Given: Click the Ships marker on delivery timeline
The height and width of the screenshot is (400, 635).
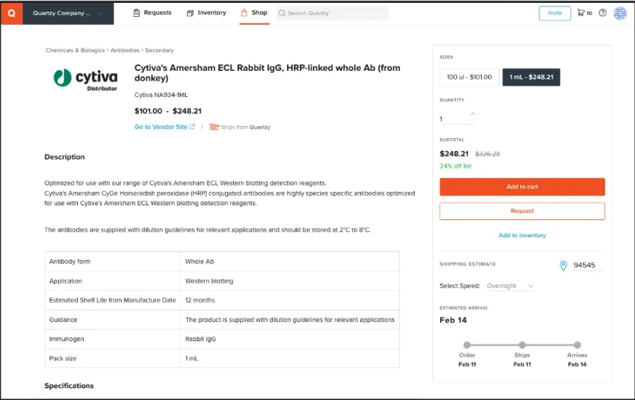Looking at the screenshot, I should (x=522, y=345).
